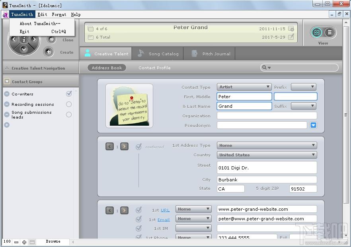Toggle the 1st IM checkmark
The height and width of the screenshot is (247, 351).
click(138, 228)
